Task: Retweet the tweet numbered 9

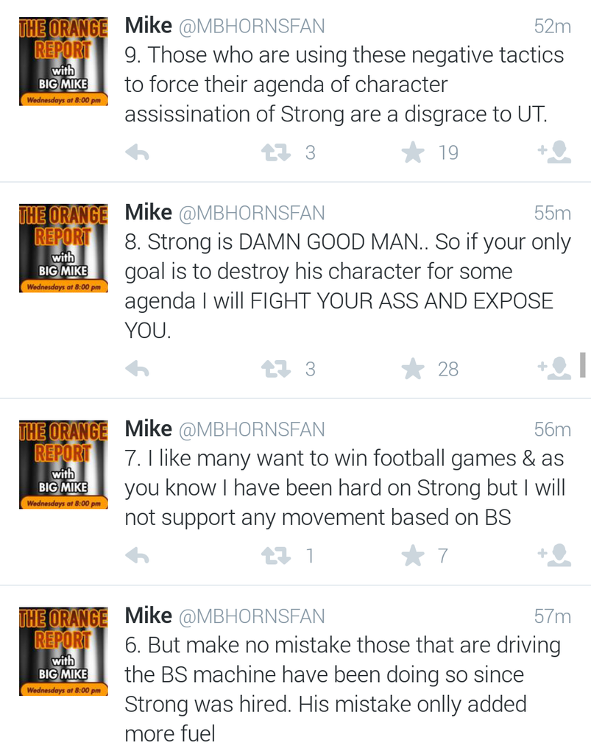Action: [x=276, y=152]
